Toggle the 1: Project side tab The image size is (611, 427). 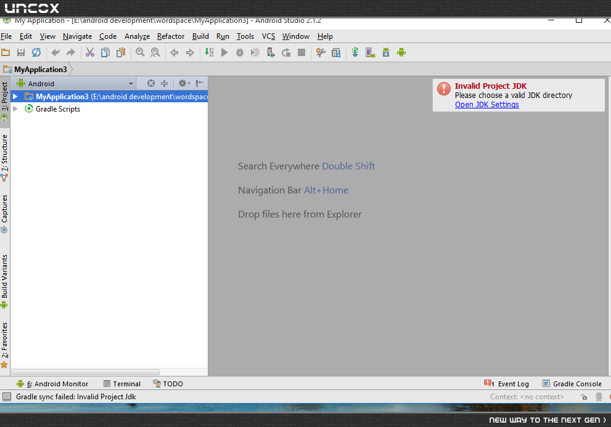point(5,101)
